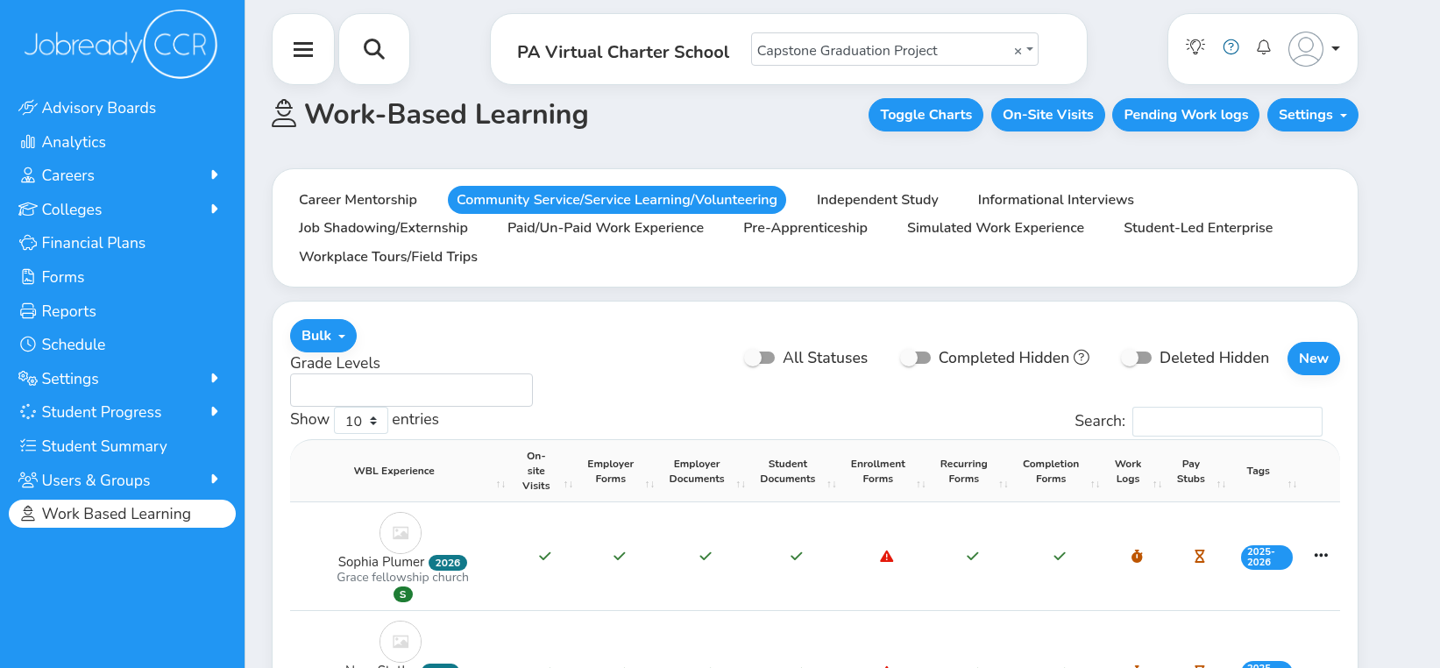Click the New button
The height and width of the screenshot is (668, 1440).
tap(1313, 359)
